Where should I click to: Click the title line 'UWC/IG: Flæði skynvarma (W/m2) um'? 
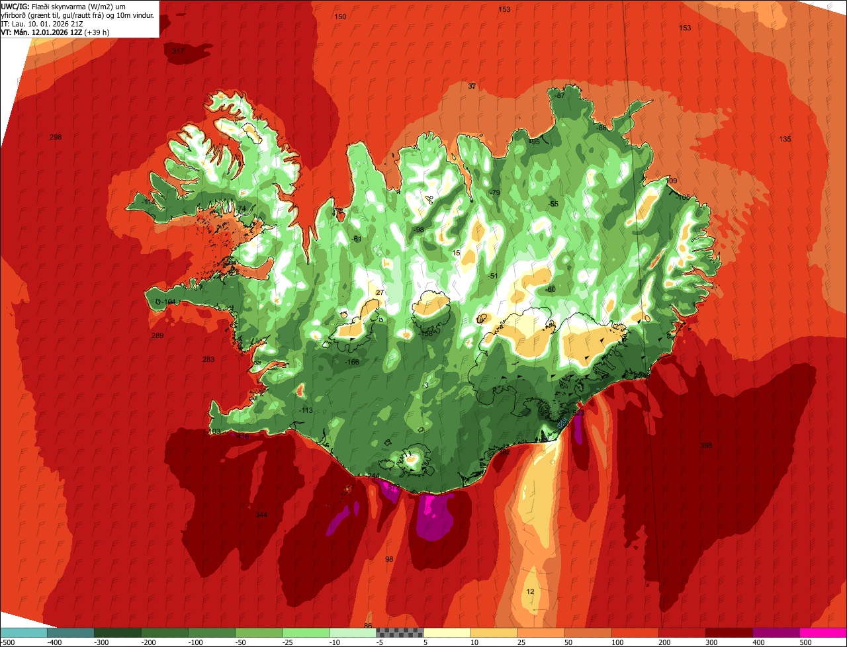(65, 6)
